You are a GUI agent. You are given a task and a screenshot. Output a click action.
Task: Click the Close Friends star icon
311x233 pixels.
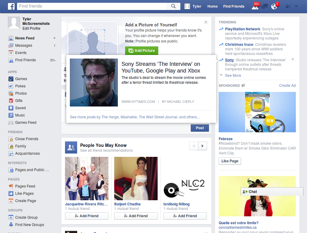[x=11, y=139]
